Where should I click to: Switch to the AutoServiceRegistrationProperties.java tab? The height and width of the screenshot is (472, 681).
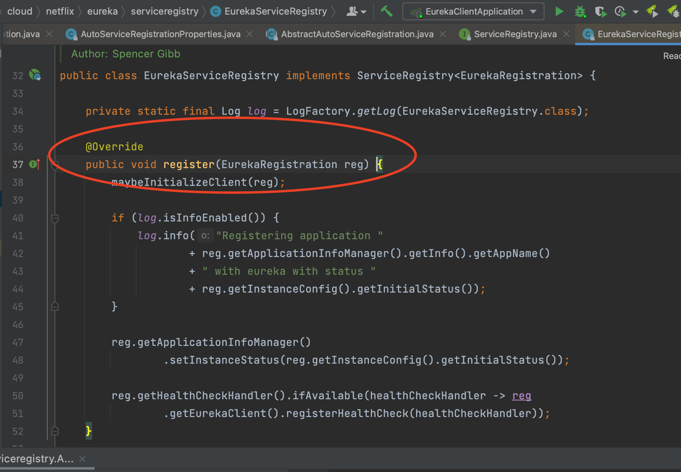pos(160,34)
